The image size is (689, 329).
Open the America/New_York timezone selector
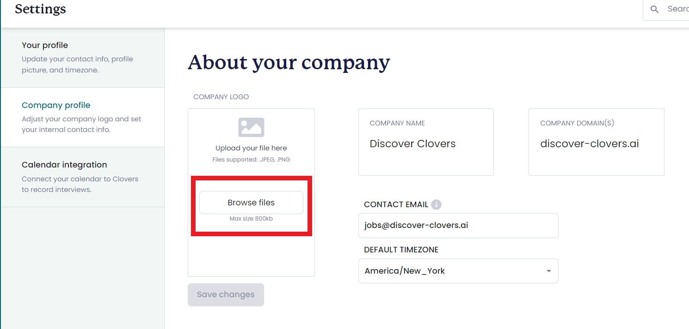click(458, 271)
